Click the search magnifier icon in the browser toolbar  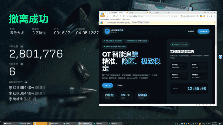pyautogui.click(x=198, y=16)
